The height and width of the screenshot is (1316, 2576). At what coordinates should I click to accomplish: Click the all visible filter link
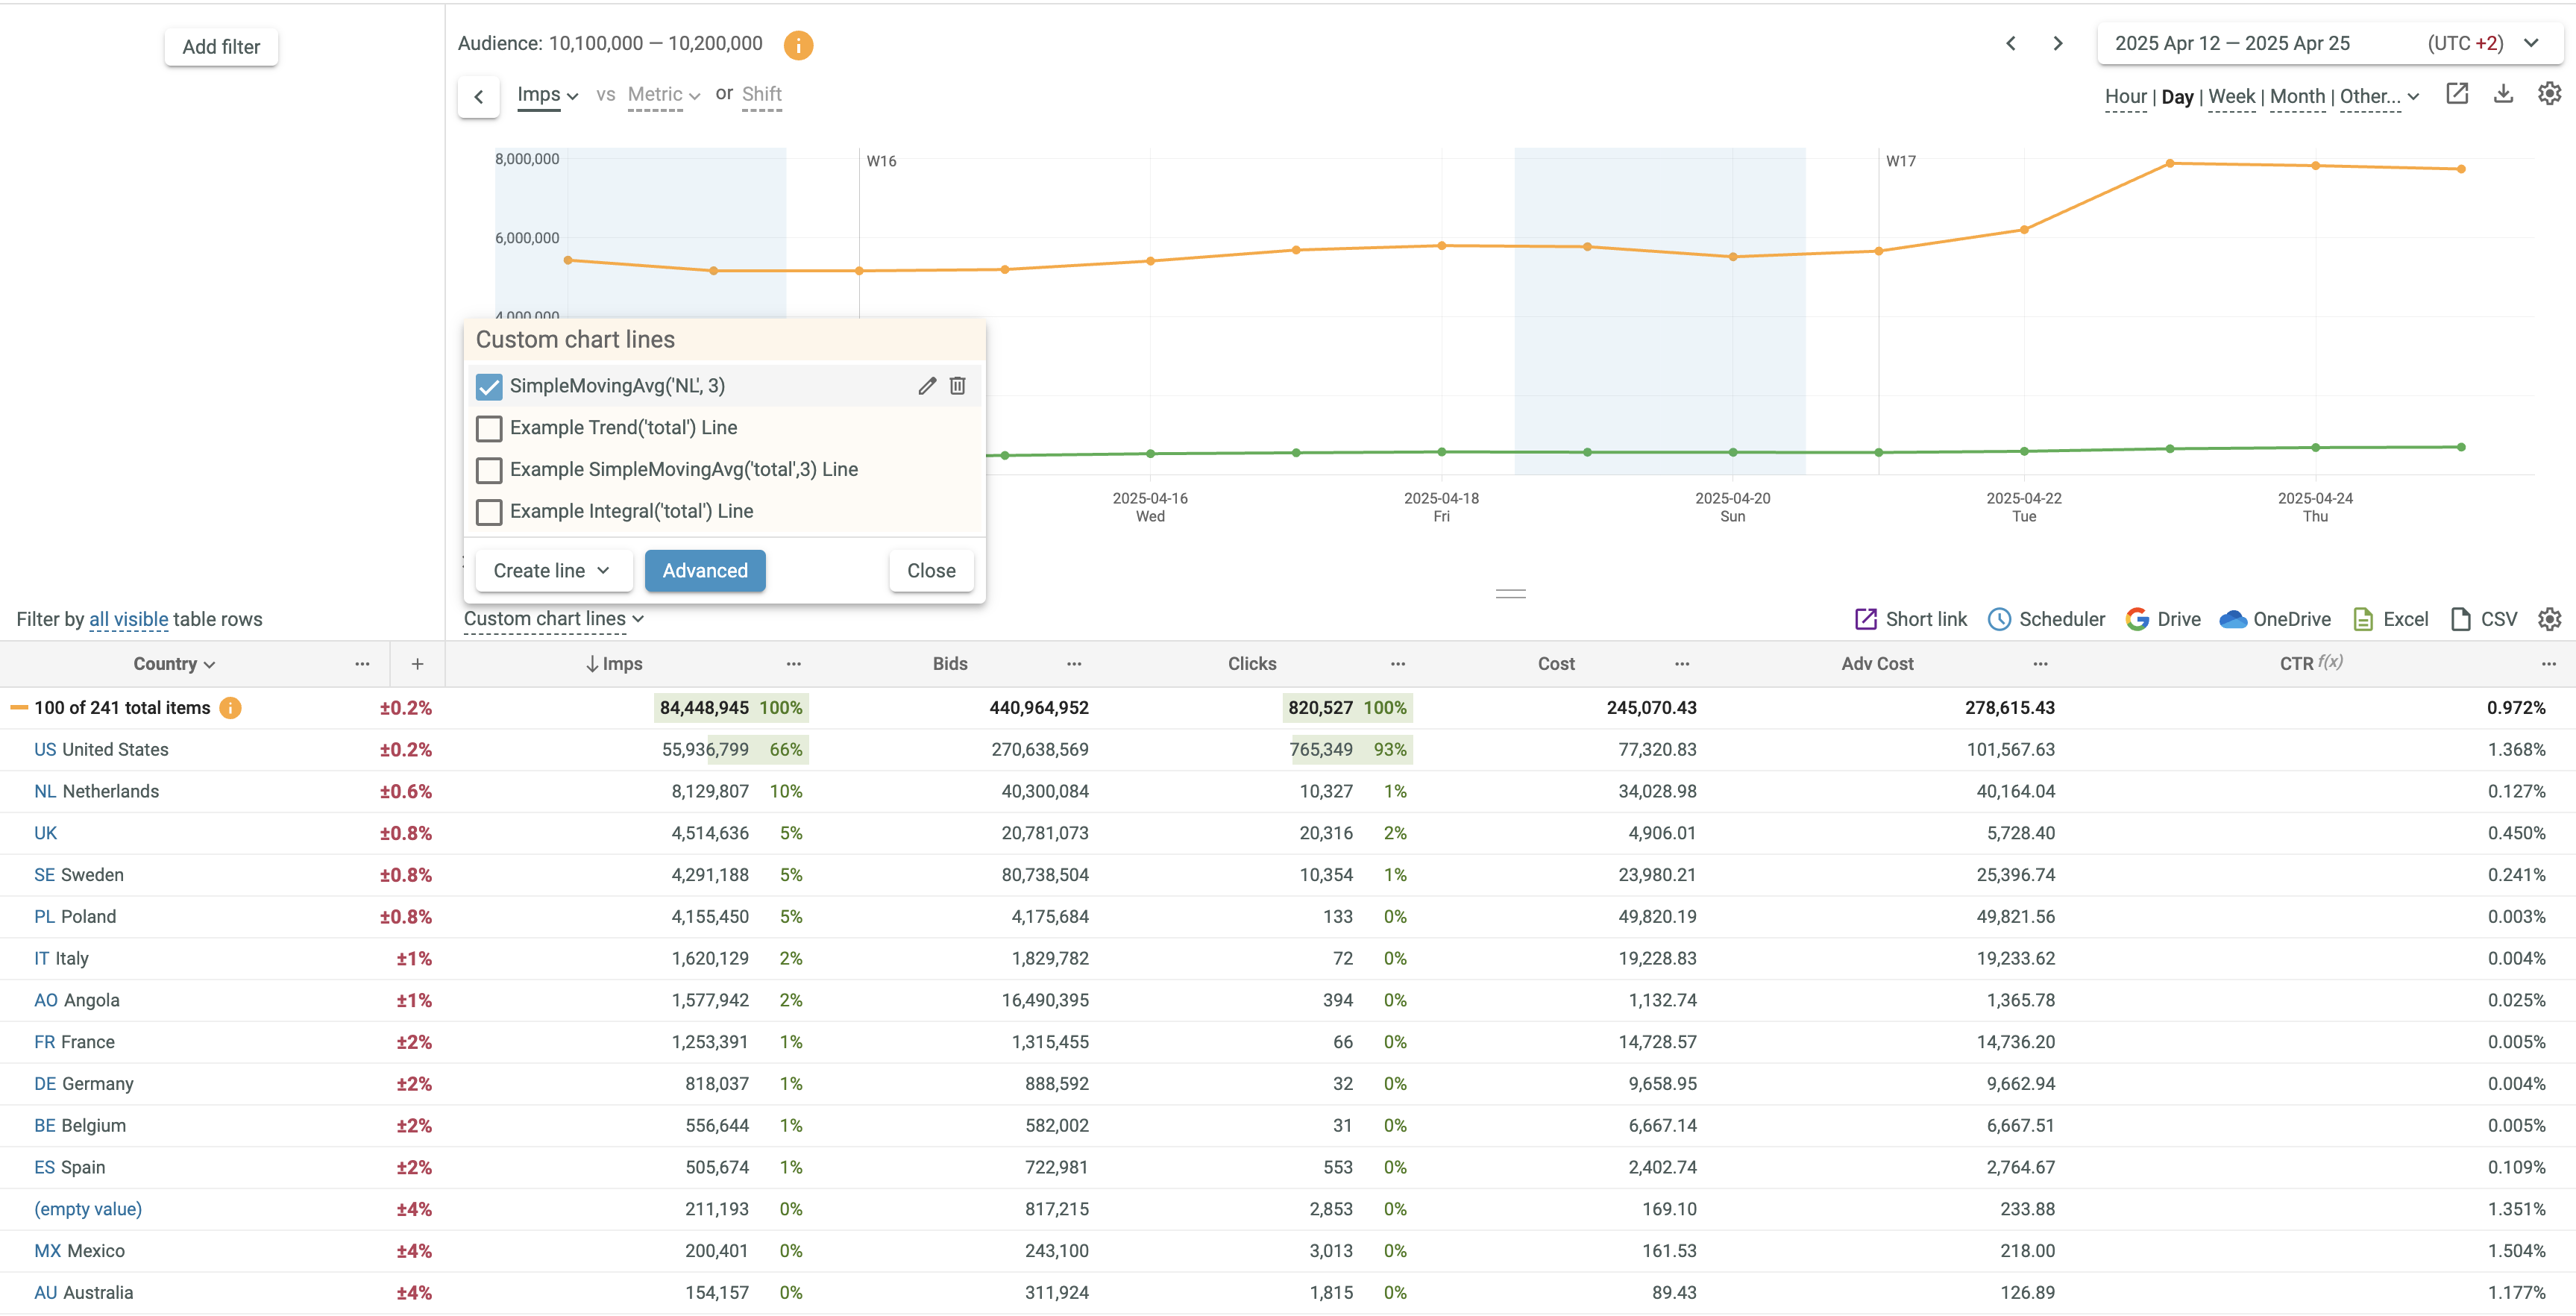pos(128,620)
